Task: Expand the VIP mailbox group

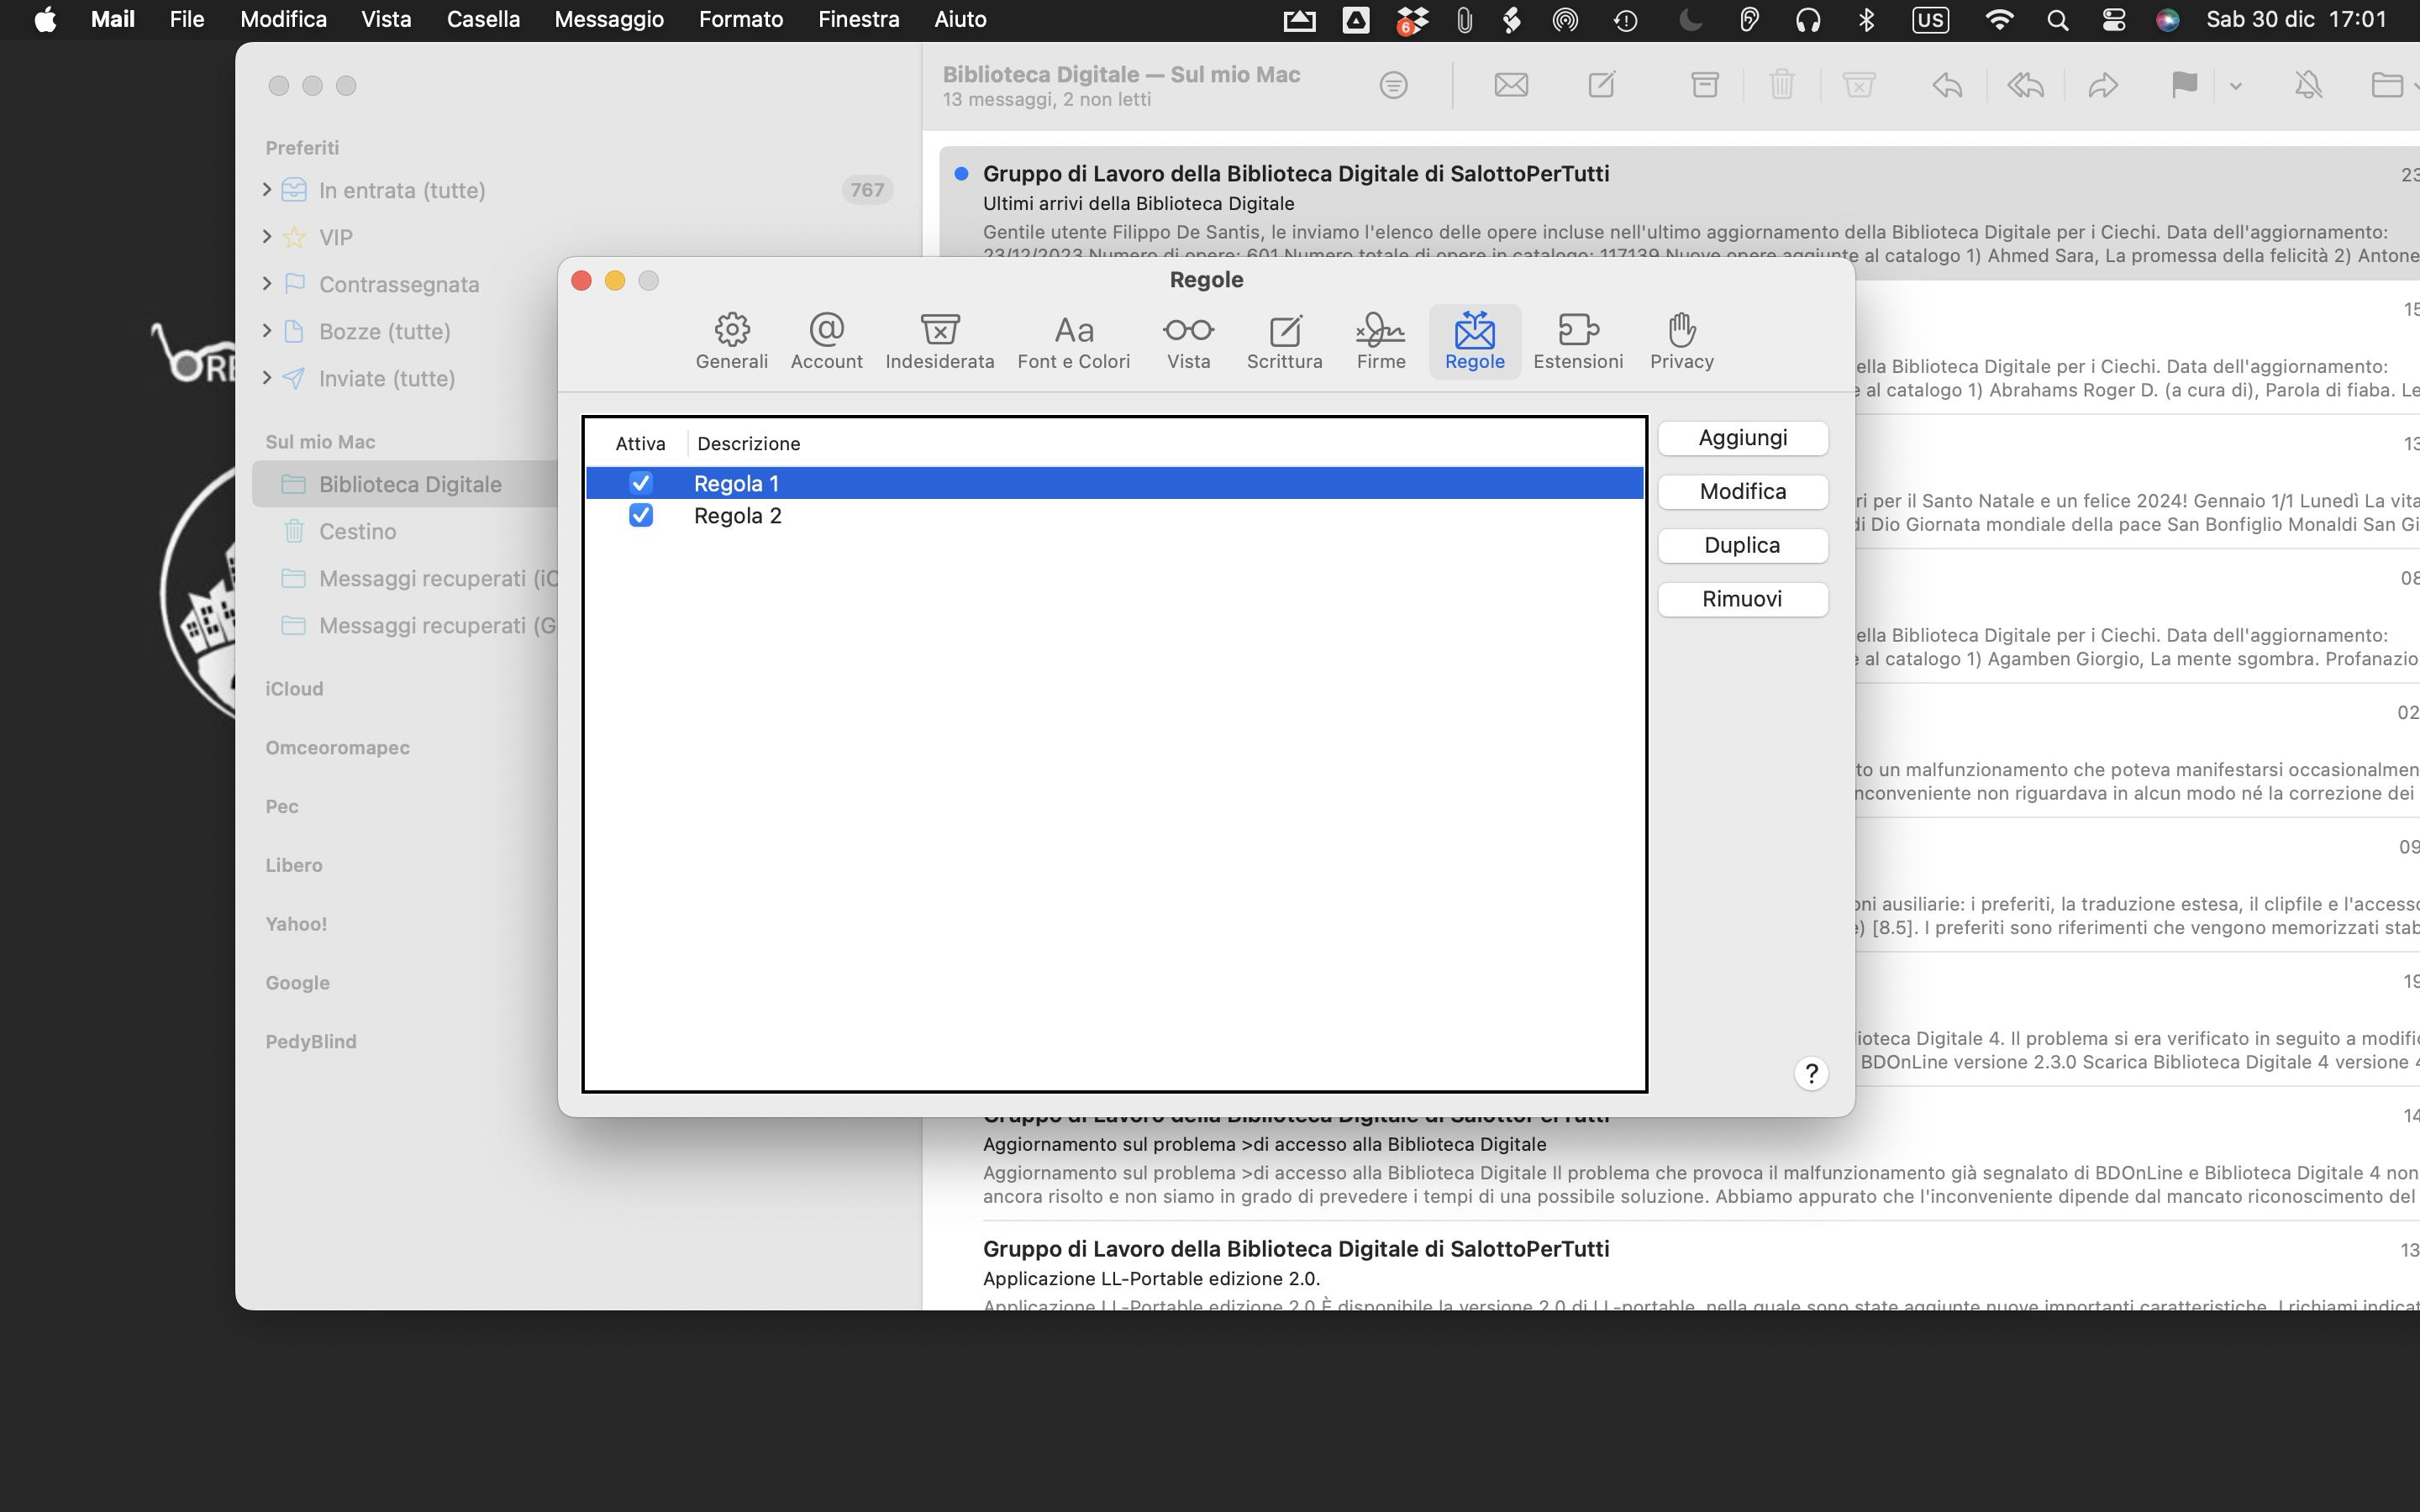Action: pyautogui.click(x=266, y=236)
